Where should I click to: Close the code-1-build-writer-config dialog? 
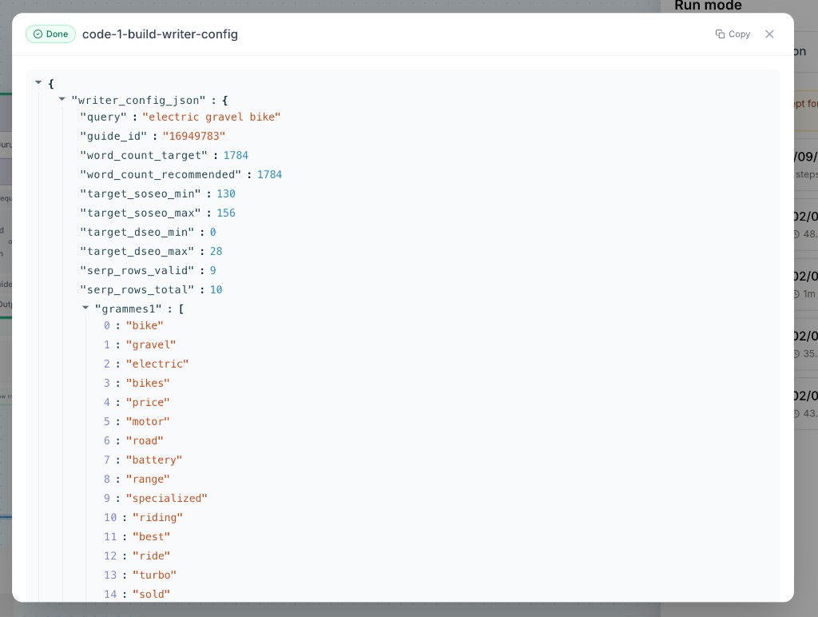tap(769, 34)
